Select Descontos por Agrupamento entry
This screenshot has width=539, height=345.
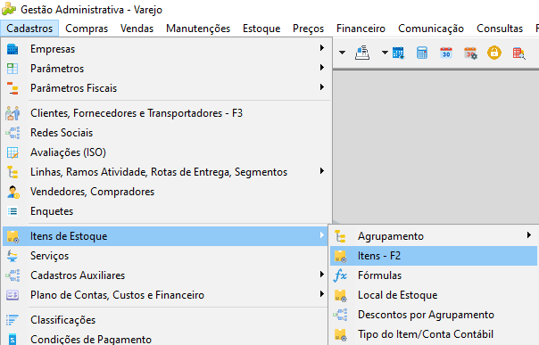coord(434,315)
